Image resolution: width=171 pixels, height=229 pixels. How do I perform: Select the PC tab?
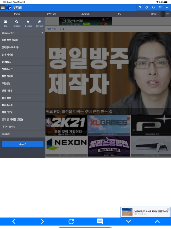pyautogui.click(x=119, y=14)
